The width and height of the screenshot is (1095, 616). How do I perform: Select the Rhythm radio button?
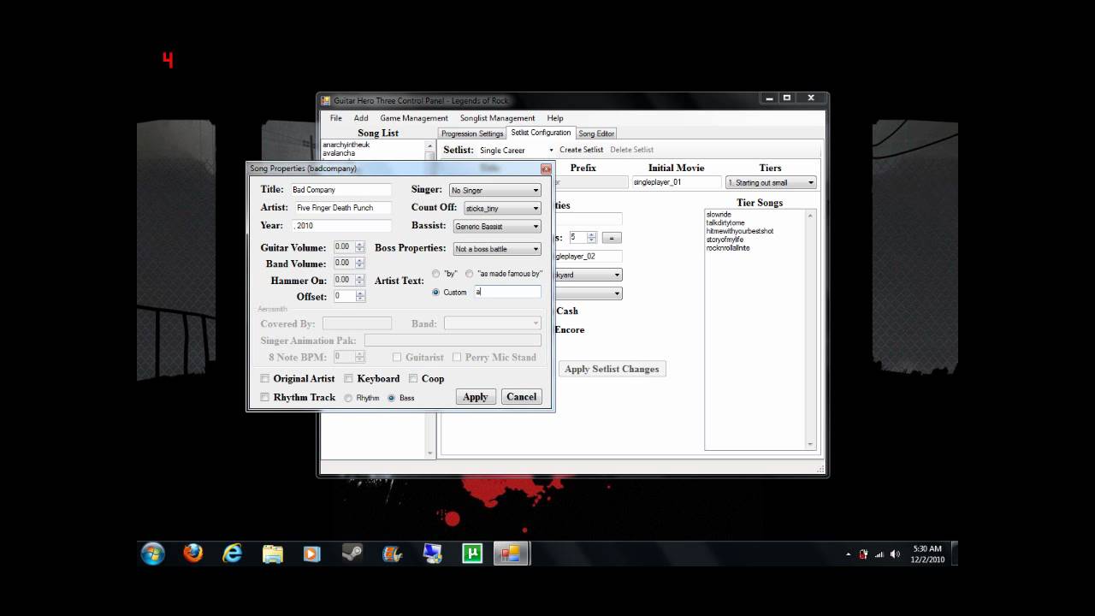348,398
